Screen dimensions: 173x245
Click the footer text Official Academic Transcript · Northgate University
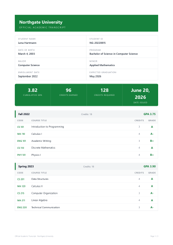pyautogui.click(x=34, y=236)
